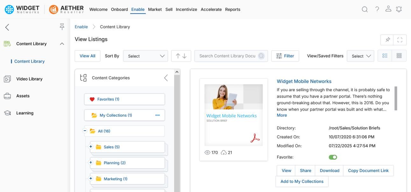Viewport: 411px width, 192px height.
Task: Click the Content Library books icon
Action: [7, 44]
